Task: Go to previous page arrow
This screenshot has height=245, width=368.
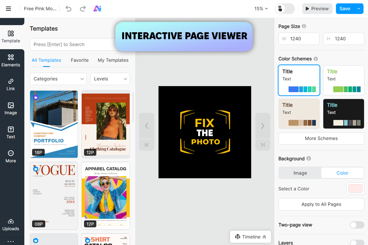Action: [147, 126]
